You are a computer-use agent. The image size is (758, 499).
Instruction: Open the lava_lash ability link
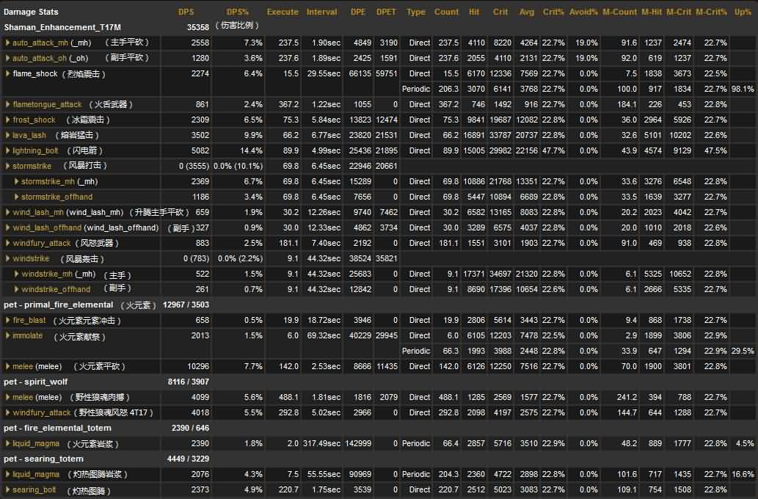(x=29, y=135)
